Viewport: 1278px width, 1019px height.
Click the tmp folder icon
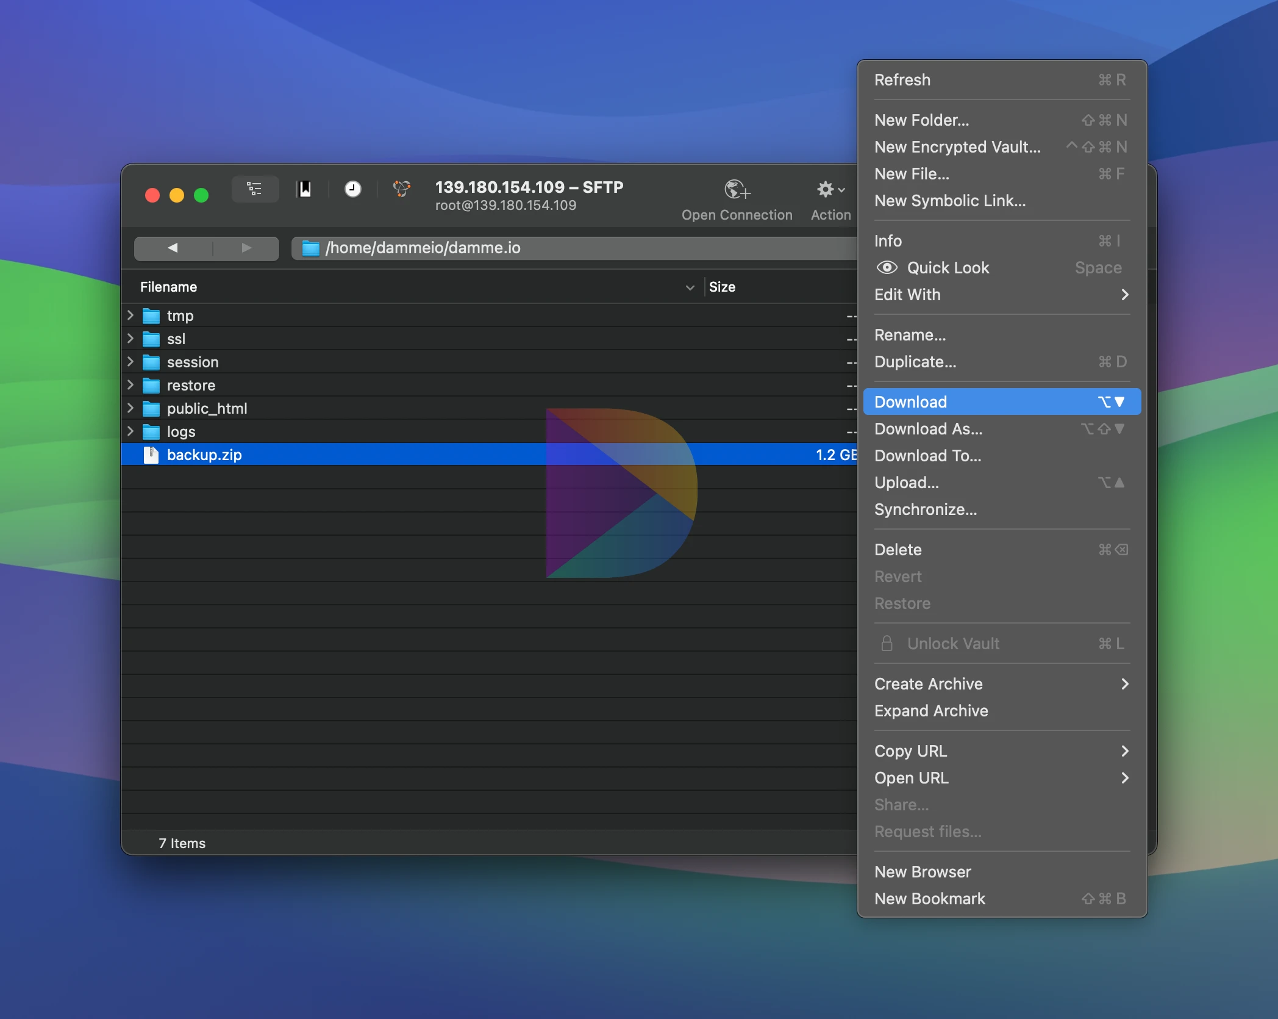pyautogui.click(x=151, y=316)
